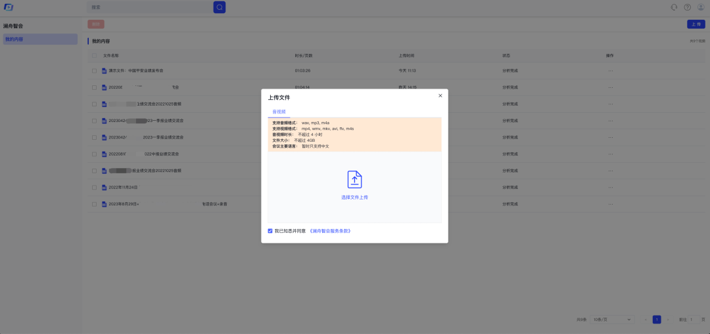This screenshot has height=334, width=710.
Task: Click the blue 上传 button
Action: (x=696, y=24)
